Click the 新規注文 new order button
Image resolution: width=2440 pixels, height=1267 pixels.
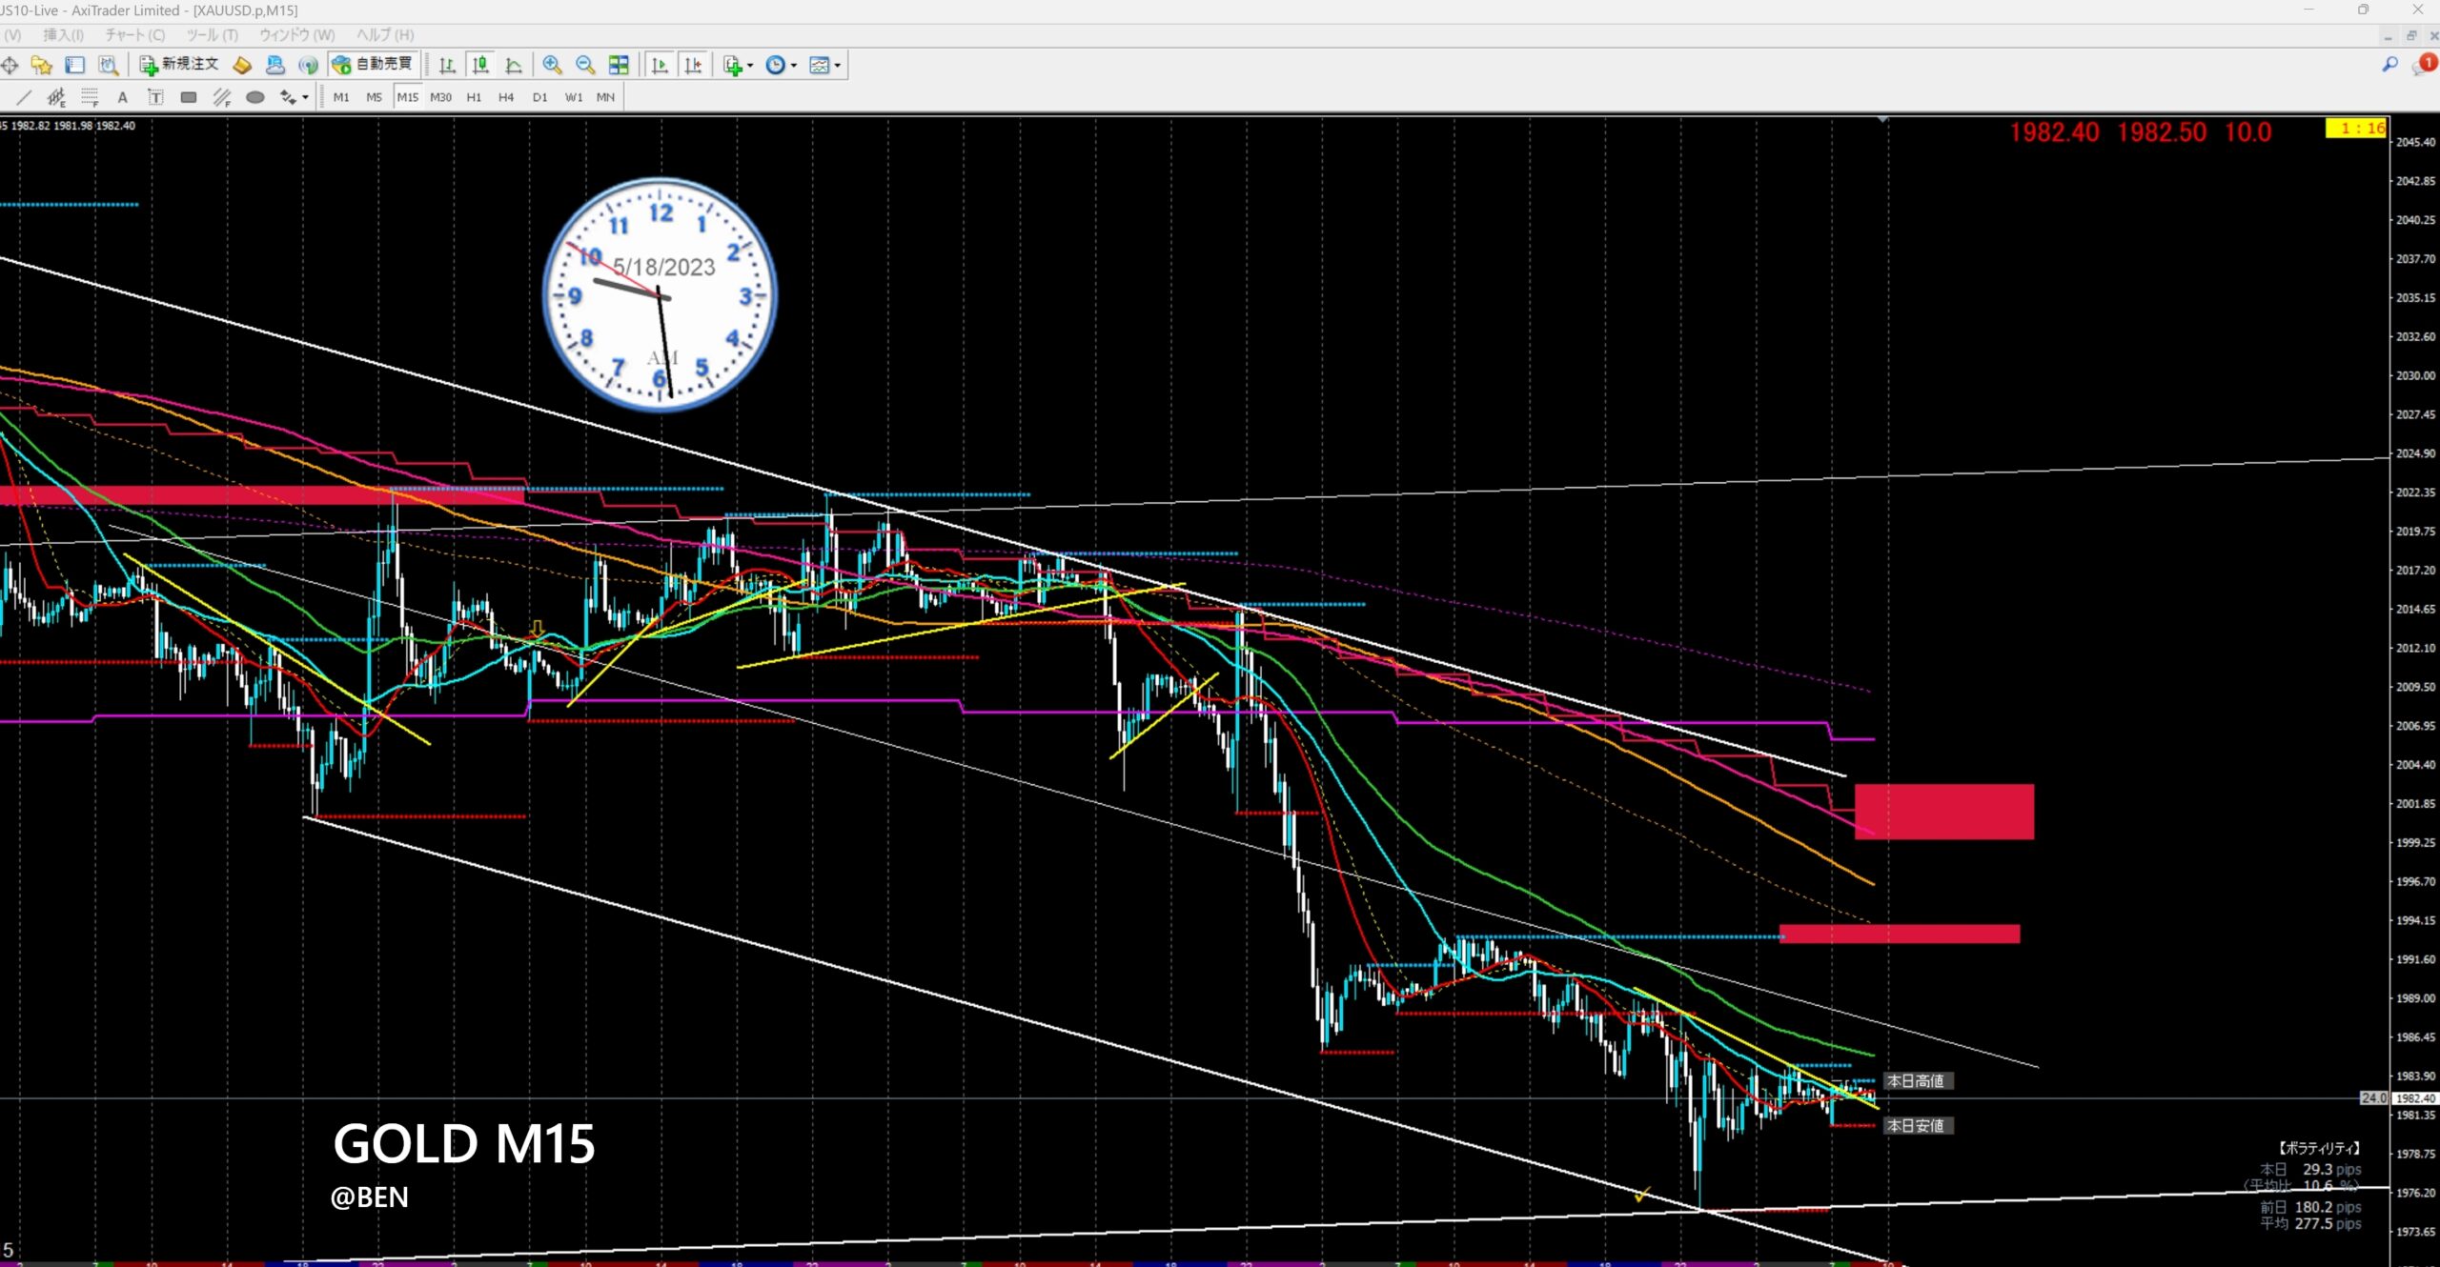click(179, 65)
